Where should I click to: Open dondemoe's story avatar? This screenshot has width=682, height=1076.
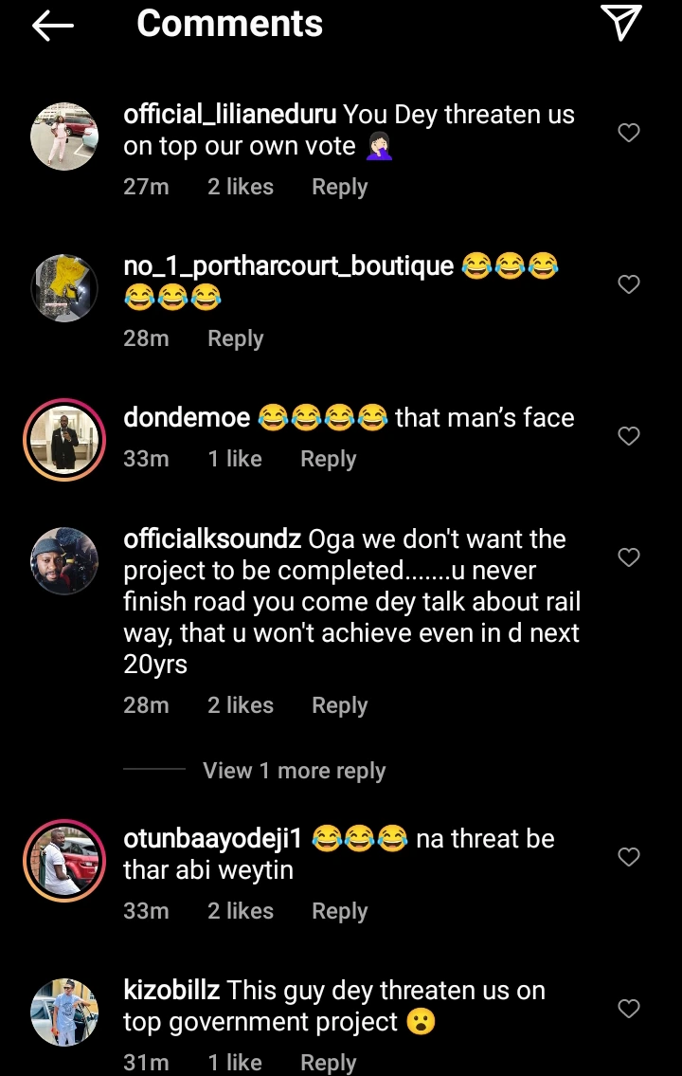64,440
